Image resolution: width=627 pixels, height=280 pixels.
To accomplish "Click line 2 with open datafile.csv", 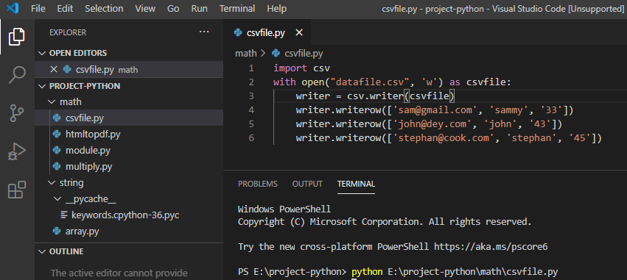I will (x=392, y=82).
